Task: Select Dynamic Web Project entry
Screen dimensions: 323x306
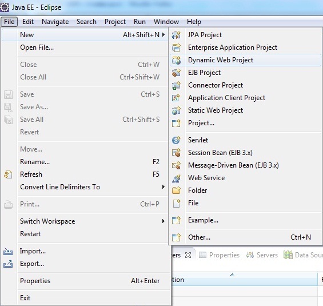Action: click(245, 60)
